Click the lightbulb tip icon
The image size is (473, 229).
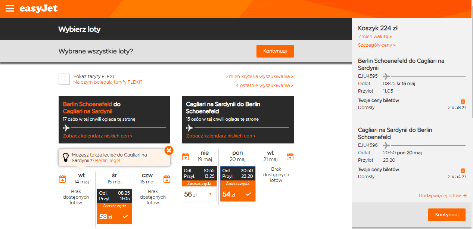click(x=66, y=157)
